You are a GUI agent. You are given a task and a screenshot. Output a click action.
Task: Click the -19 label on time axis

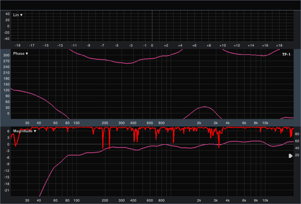(18, 46)
